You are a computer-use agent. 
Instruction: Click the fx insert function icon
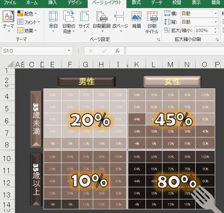[118, 51]
